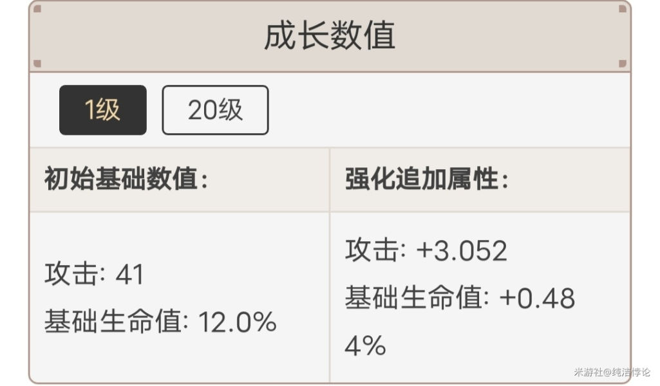Click 基础生命值 label under 初始基础数值
This screenshot has height=386, width=660.
[x=114, y=322]
